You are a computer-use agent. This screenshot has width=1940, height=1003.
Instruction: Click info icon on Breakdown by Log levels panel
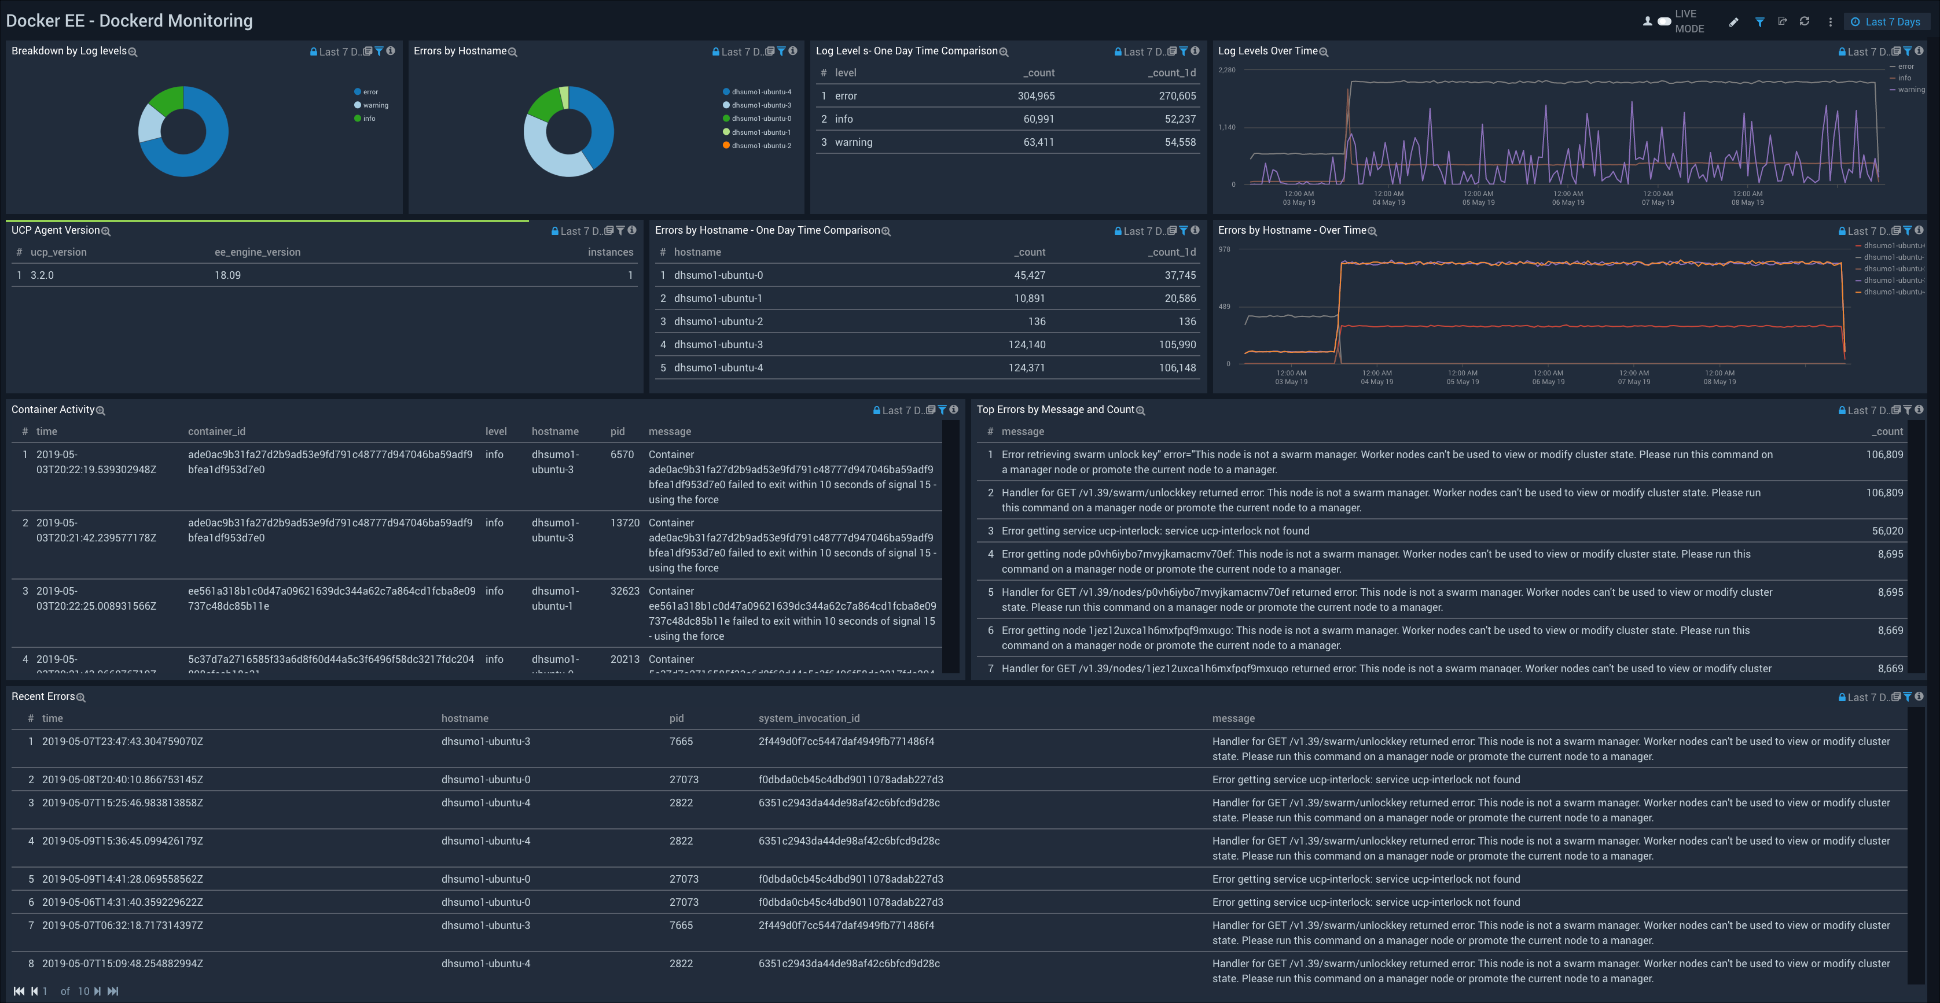(391, 51)
